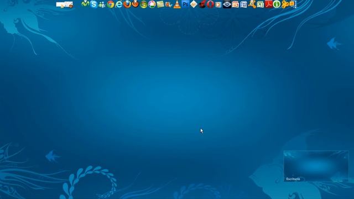Open Microsoft Word
The image size is (354, 199).
pos(243,4)
